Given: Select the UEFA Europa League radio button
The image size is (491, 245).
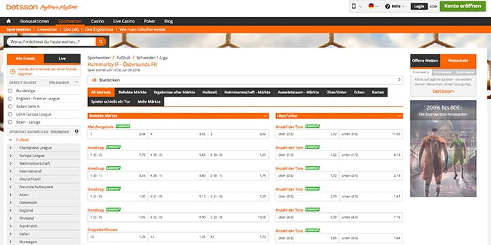Looking at the screenshot, I should click(10, 114).
